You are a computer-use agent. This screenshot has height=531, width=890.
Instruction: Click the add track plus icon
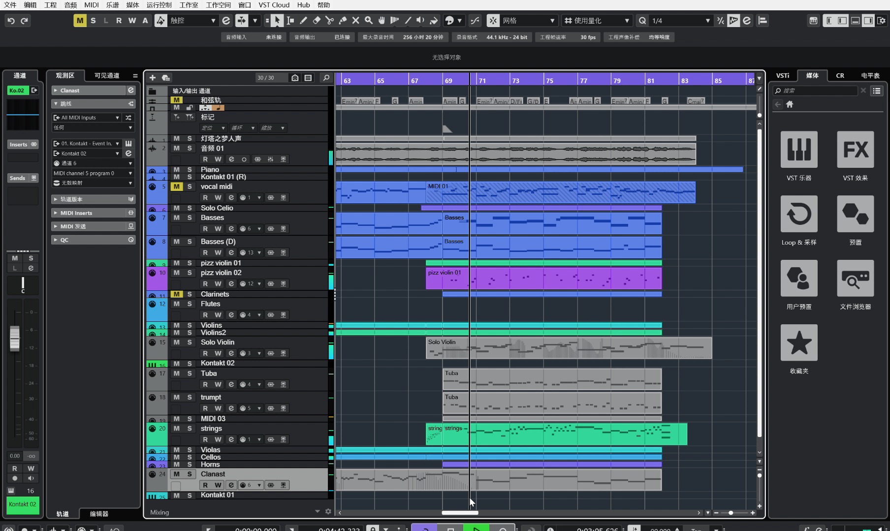click(153, 78)
